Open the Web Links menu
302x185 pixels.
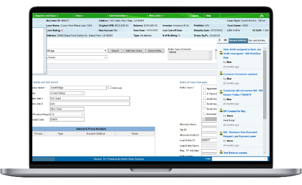[156, 16]
